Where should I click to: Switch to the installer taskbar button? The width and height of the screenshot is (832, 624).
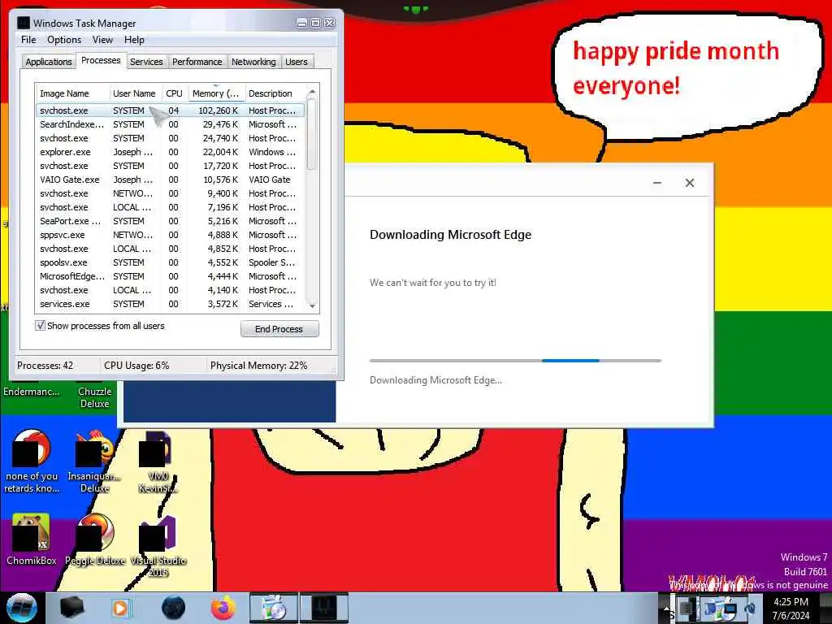274,608
